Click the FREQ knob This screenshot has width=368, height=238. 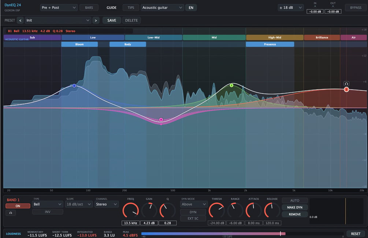pos(130,210)
